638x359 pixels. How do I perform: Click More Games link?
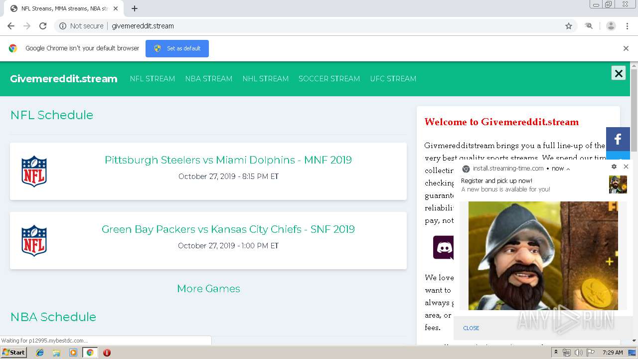pyautogui.click(x=208, y=289)
